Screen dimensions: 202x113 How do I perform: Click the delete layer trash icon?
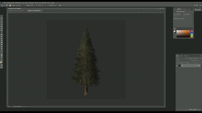[199, 110]
